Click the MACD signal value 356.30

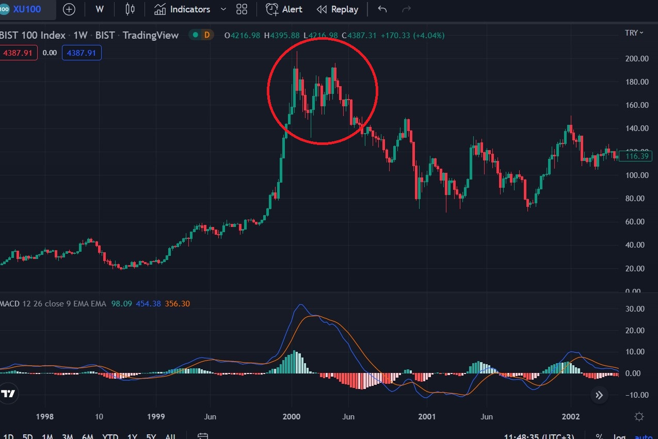(177, 303)
